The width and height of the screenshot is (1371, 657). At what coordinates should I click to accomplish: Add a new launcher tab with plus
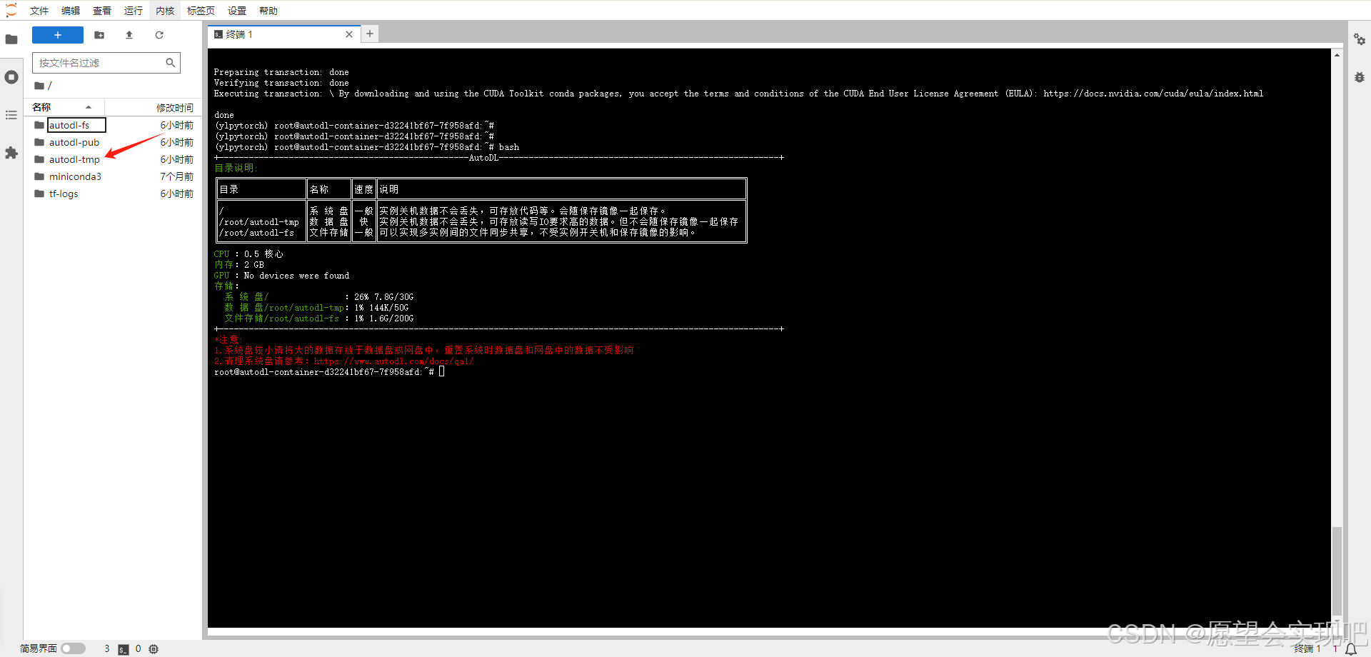pos(370,34)
